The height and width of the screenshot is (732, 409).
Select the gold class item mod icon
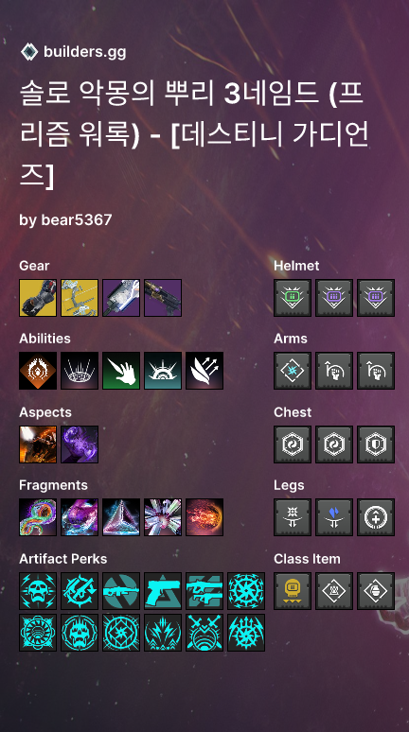[x=293, y=591]
